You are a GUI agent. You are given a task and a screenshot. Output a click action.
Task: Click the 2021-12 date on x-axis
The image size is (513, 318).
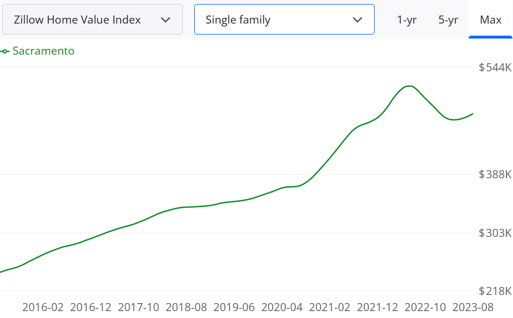pos(378,307)
